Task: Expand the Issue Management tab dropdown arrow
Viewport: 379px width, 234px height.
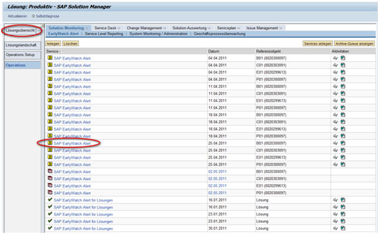Action: (x=281, y=28)
